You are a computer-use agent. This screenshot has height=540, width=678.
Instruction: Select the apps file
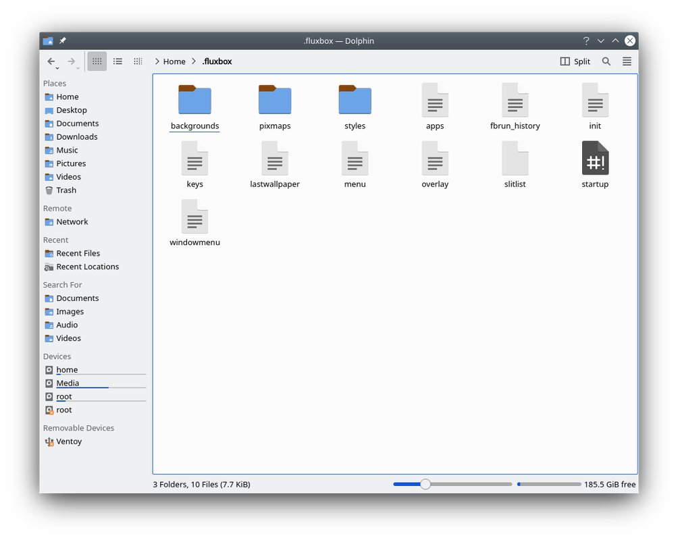[435, 107]
